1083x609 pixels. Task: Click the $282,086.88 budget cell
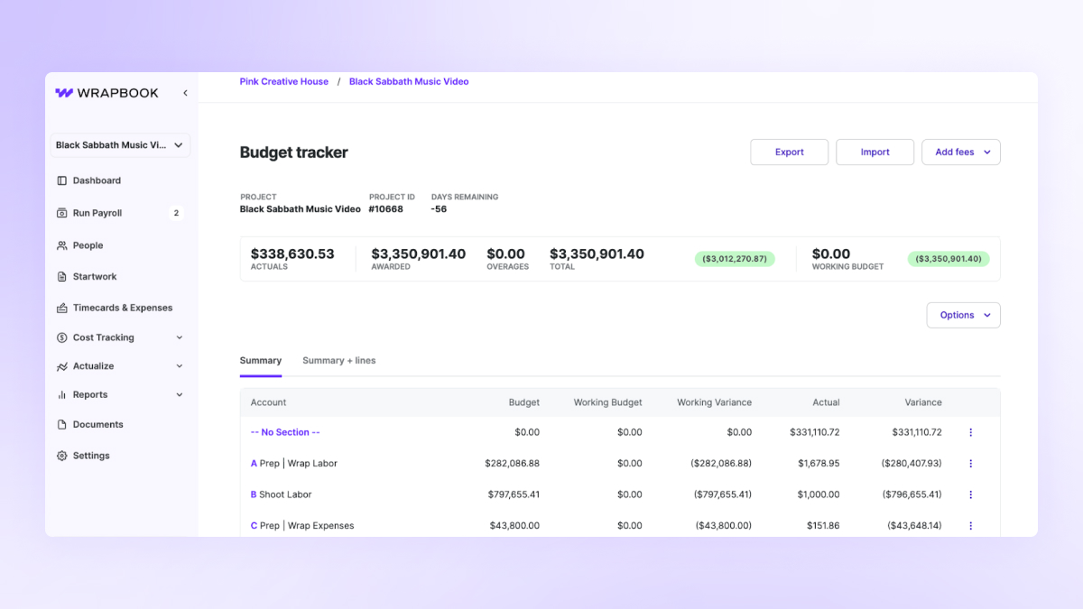click(x=513, y=464)
